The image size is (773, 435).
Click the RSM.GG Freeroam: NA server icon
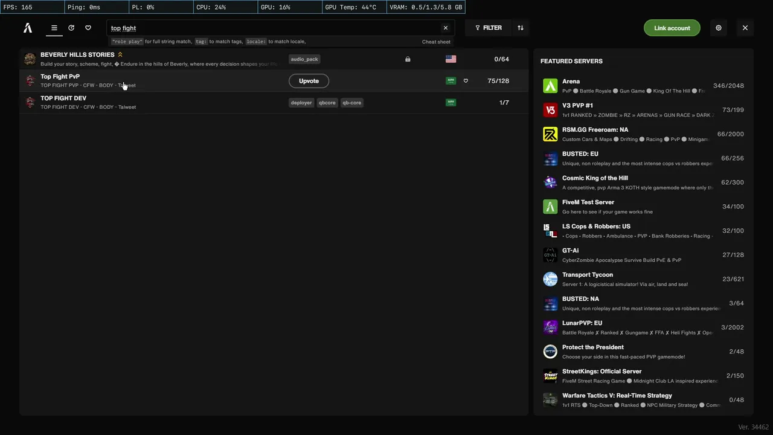550,134
